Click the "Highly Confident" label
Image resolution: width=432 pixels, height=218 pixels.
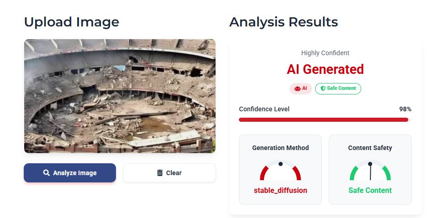pos(325,53)
